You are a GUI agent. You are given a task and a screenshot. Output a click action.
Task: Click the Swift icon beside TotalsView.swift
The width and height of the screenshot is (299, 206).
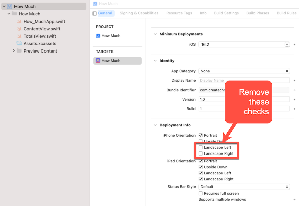click(x=19, y=36)
